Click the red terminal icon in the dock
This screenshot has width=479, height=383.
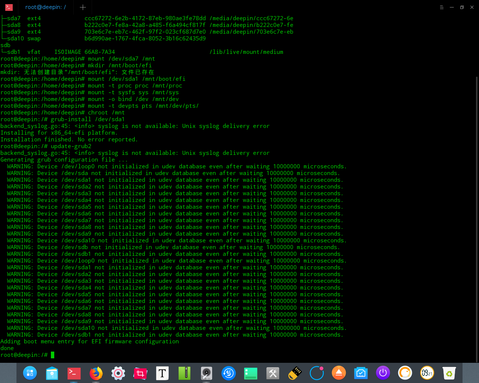coord(74,373)
